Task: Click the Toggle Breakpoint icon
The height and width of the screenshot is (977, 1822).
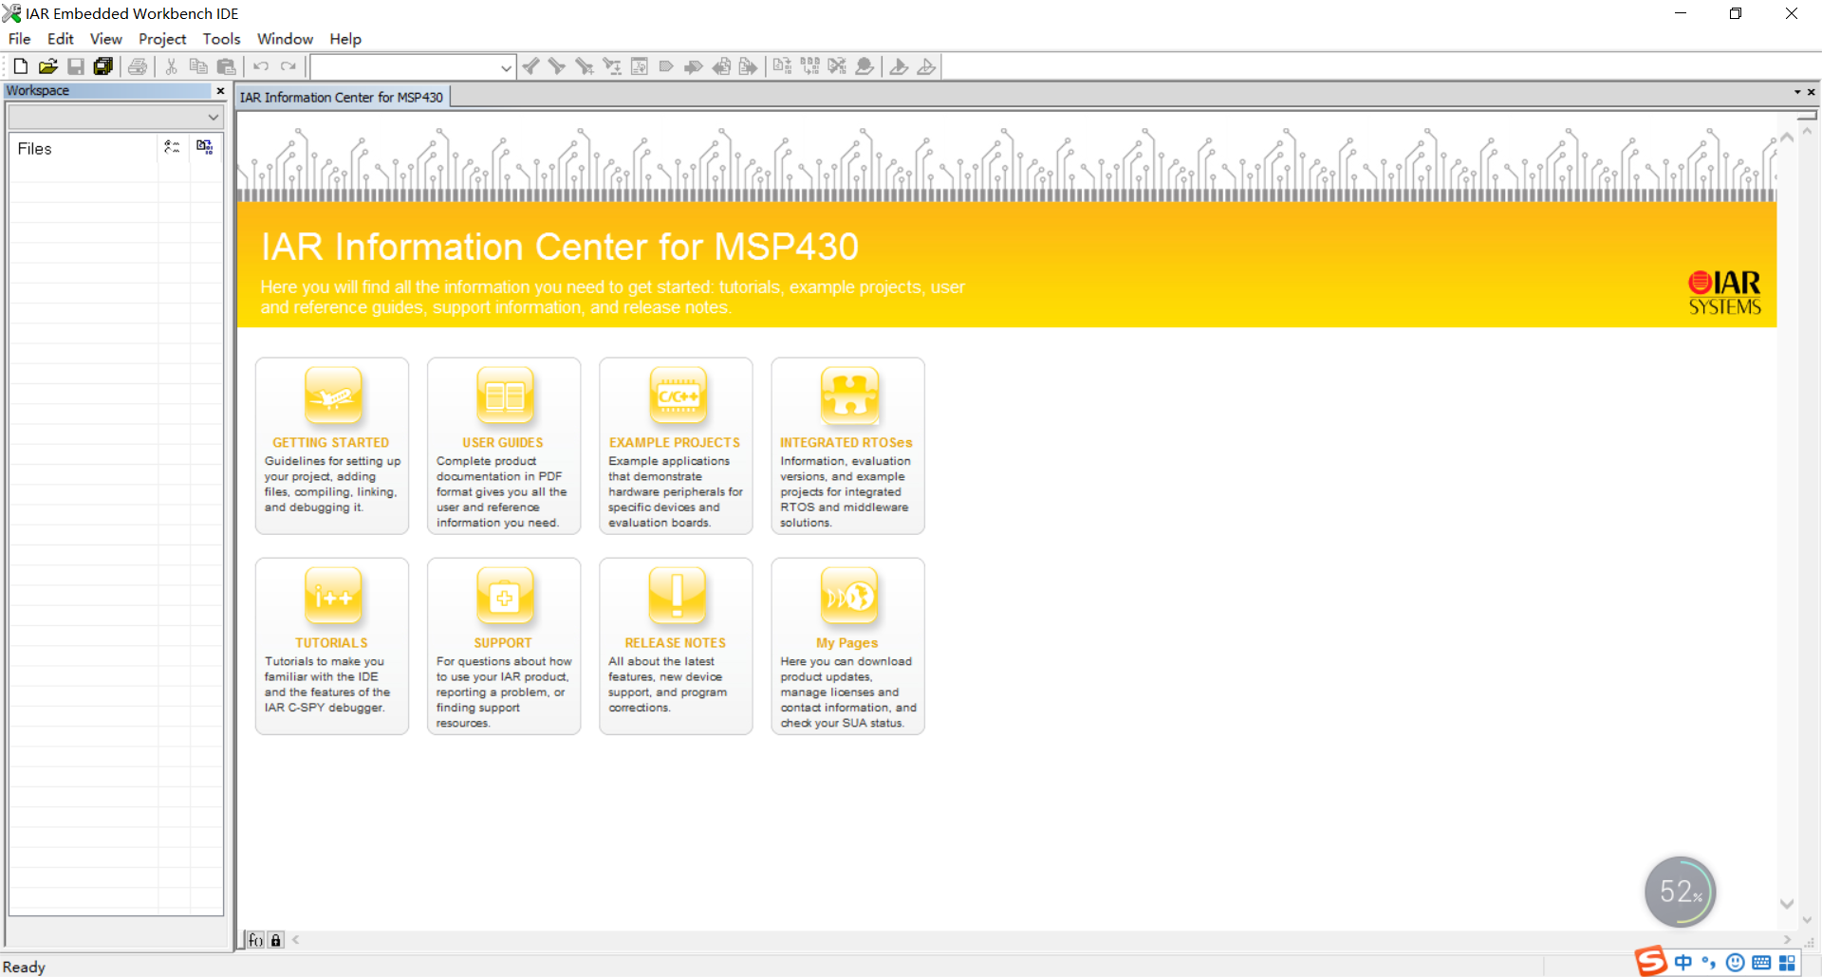Action: [865, 66]
